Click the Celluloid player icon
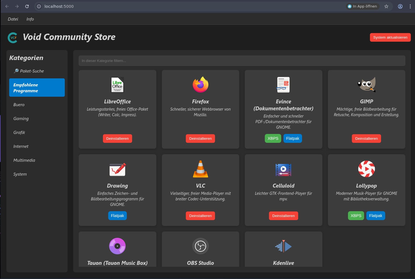Screen dimensions: 415x279 point(283,170)
